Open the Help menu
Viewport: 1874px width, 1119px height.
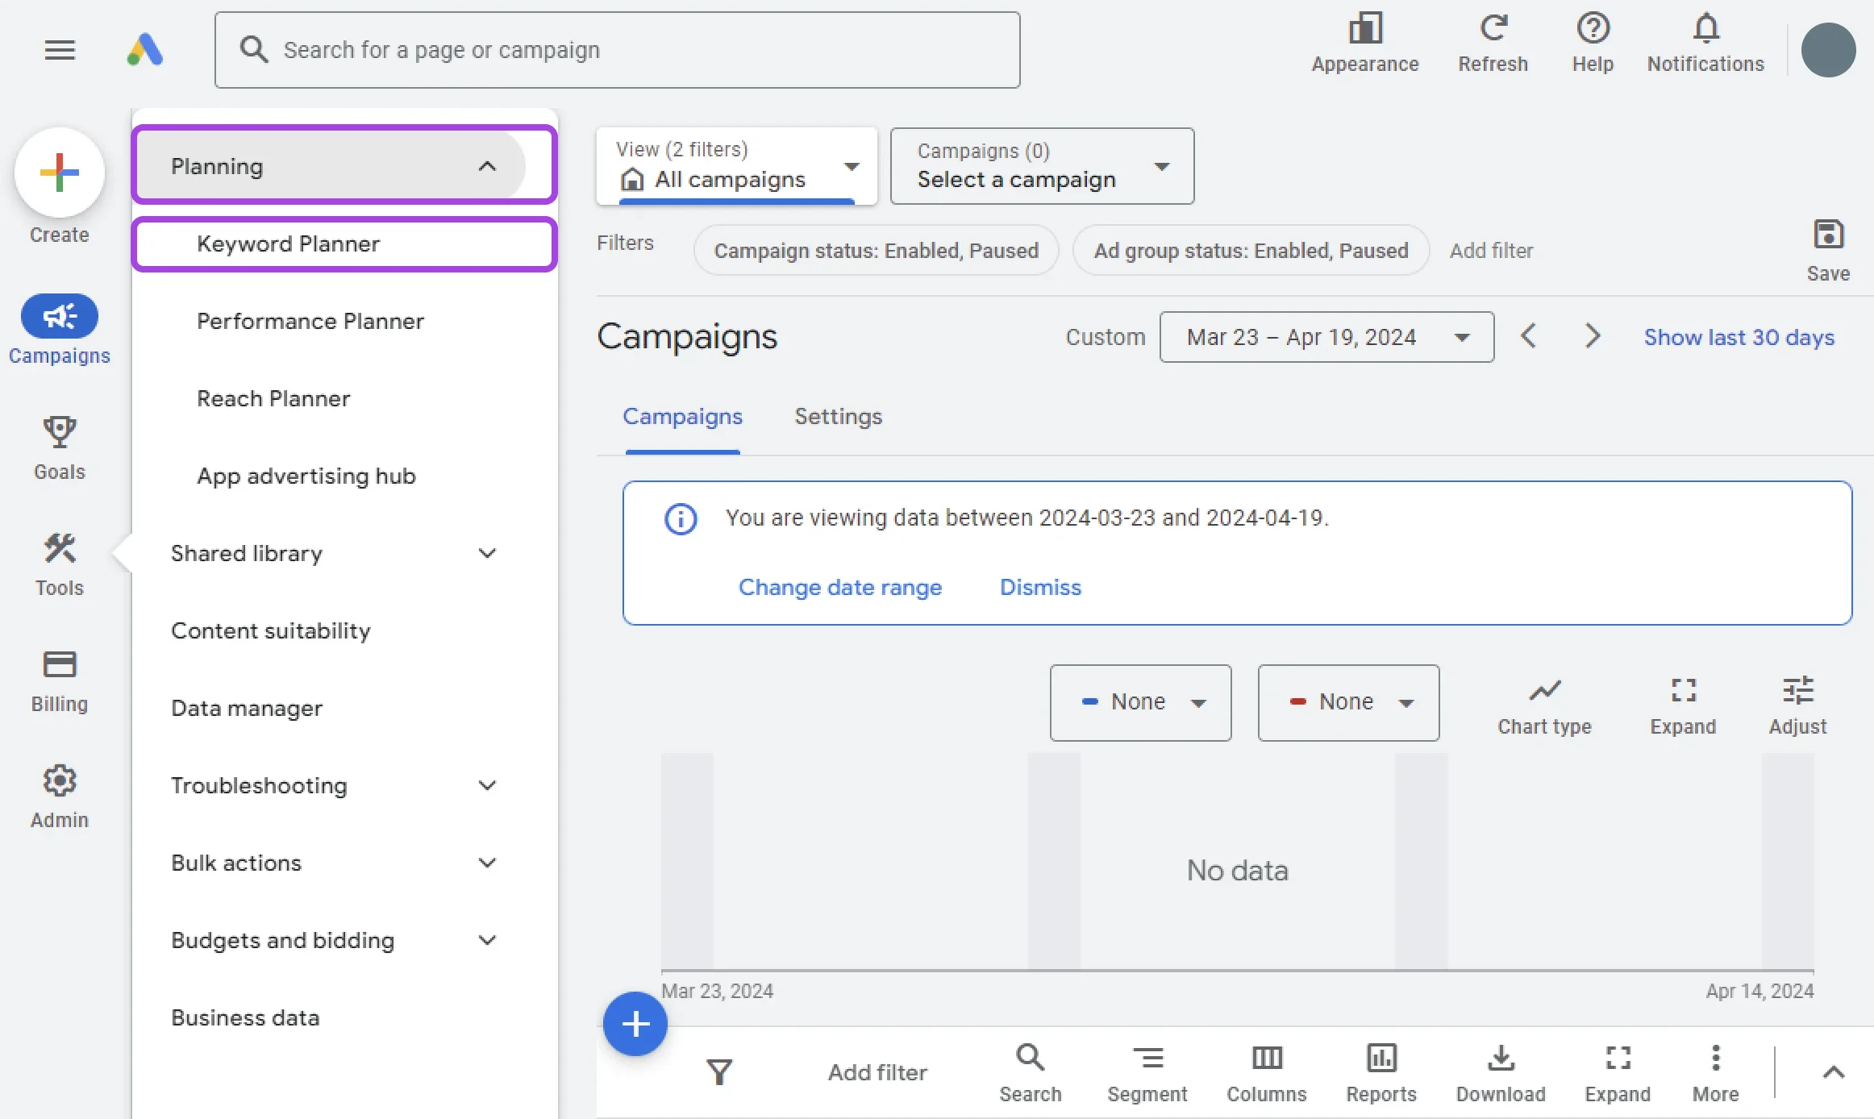1593,44
